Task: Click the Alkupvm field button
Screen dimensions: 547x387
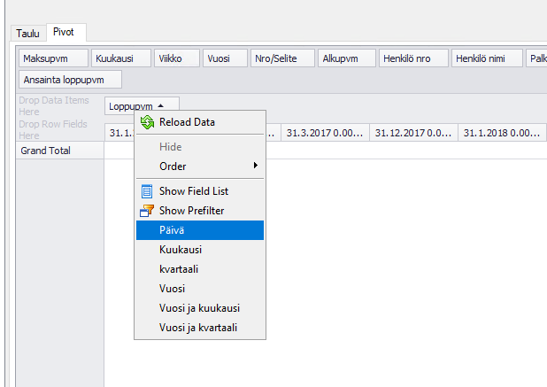Action: (x=347, y=58)
